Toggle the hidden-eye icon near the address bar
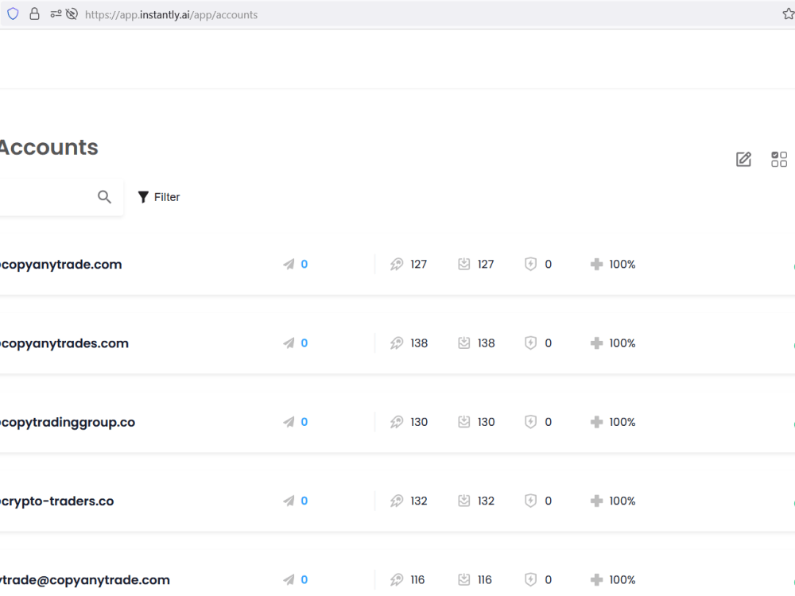795x596 pixels. pyautogui.click(x=71, y=14)
